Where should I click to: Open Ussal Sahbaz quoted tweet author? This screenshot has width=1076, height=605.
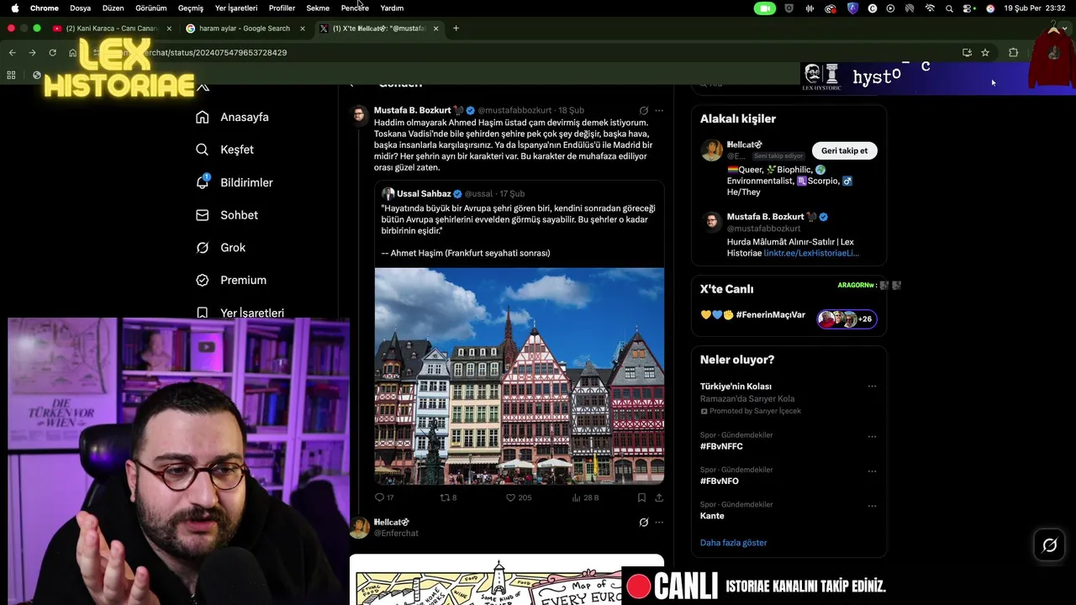coord(424,194)
